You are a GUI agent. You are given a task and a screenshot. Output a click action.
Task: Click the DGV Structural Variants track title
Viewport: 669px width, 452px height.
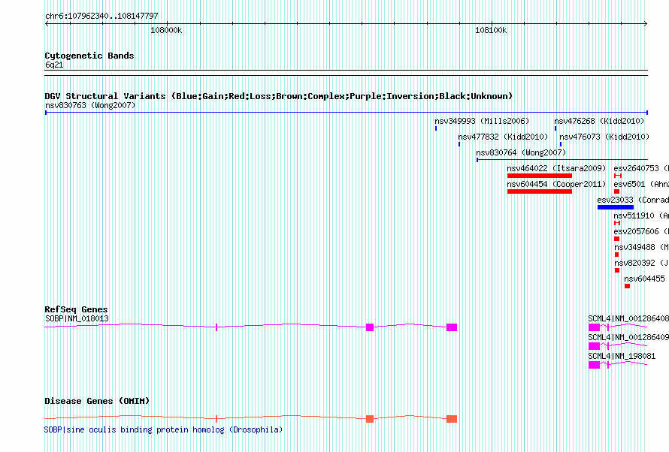click(278, 96)
